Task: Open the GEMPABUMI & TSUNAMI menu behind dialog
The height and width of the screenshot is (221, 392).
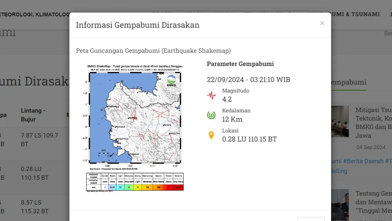Action: tap(343, 14)
